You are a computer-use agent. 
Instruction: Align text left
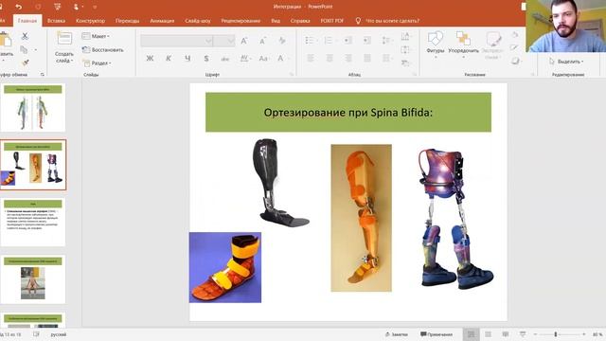[311, 59]
